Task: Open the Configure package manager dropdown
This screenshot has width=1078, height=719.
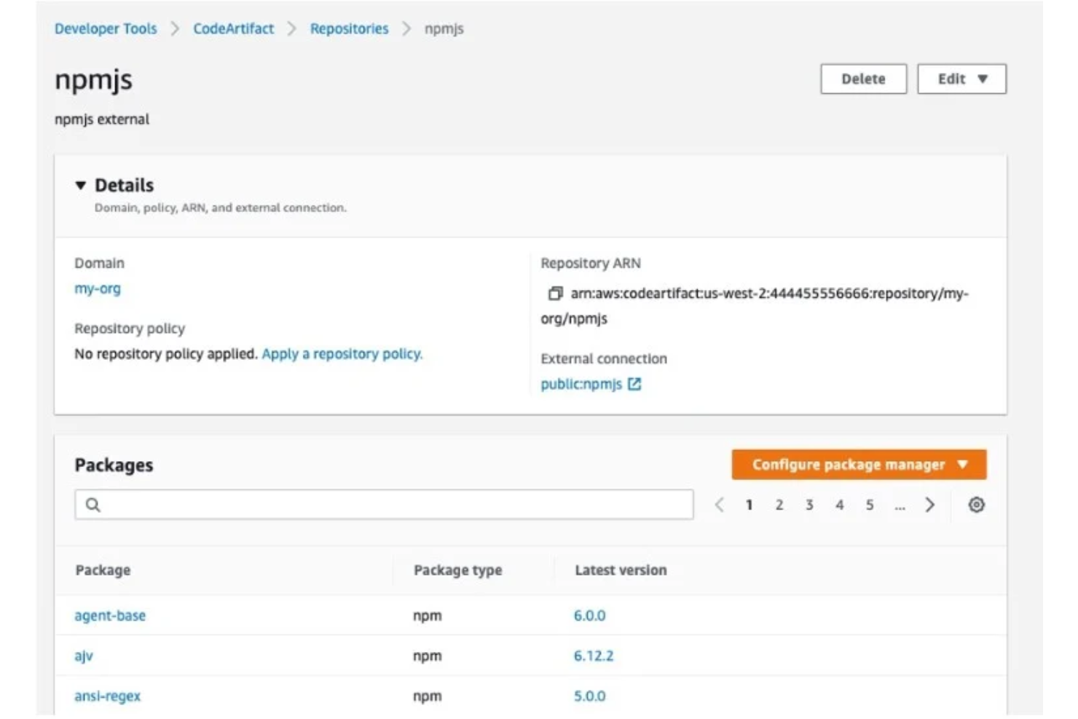Action: [858, 464]
